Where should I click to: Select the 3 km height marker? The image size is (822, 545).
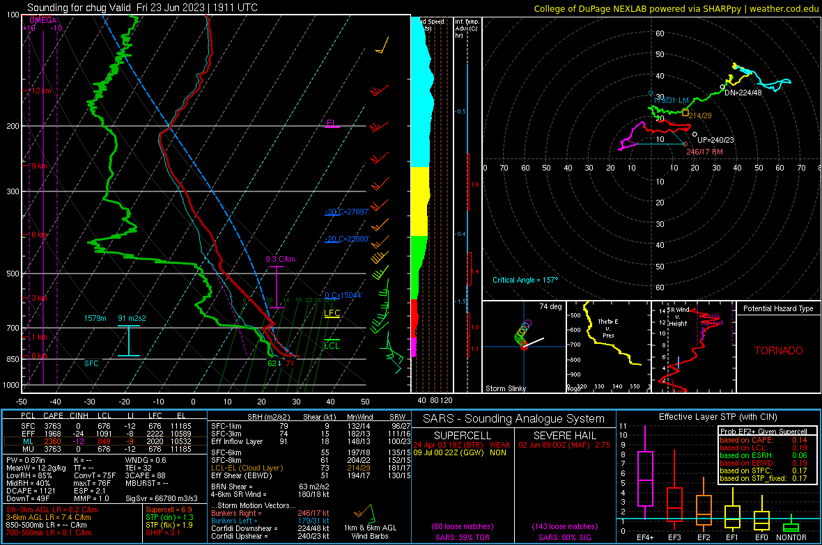click(39, 298)
